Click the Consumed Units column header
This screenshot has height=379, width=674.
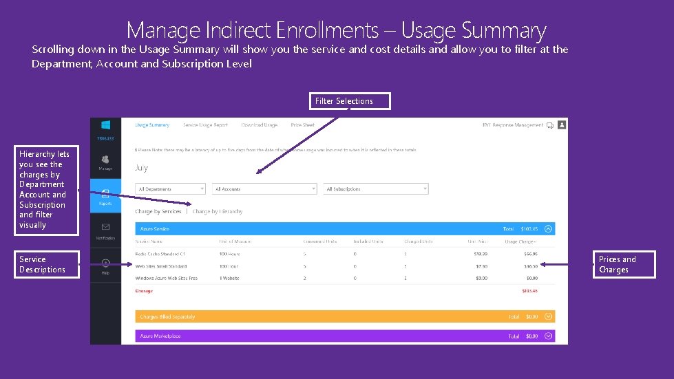click(x=320, y=241)
